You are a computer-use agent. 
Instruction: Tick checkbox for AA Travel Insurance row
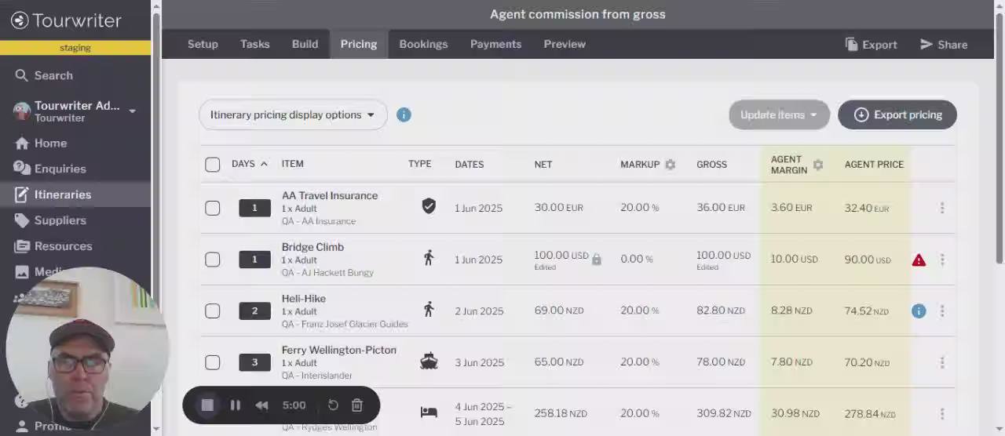click(x=213, y=208)
